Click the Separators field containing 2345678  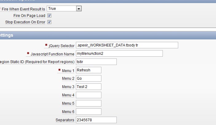(x=96, y=120)
